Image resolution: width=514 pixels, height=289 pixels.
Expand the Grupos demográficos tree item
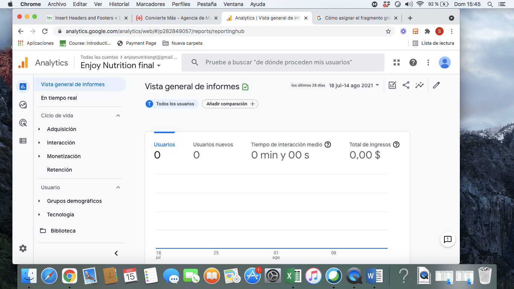[39, 201]
